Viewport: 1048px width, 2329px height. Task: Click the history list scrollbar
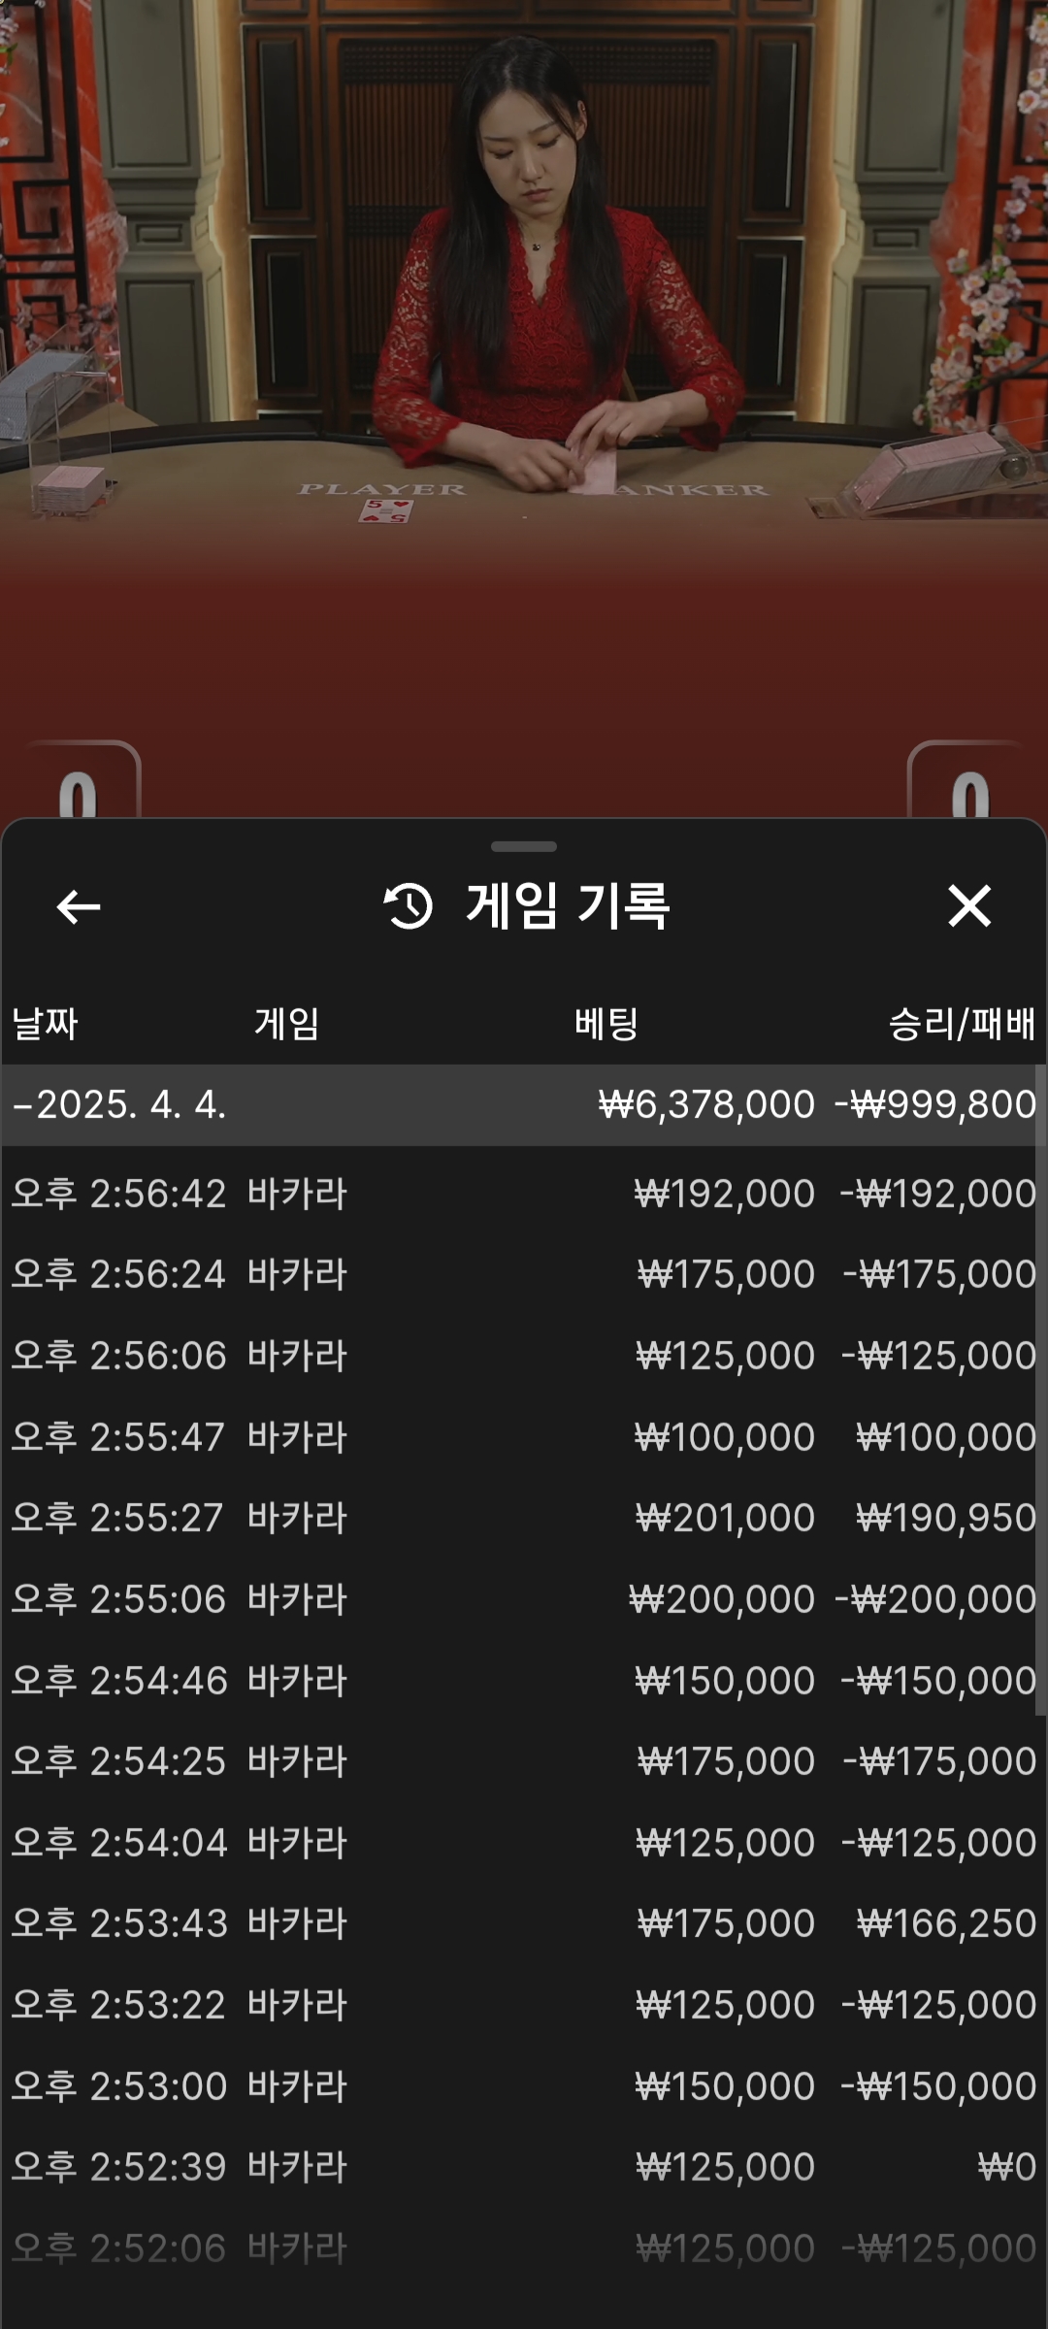(x=1041, y=1388)
